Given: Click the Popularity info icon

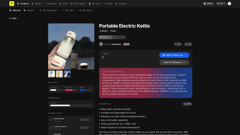Looking at the screenshot, I should coord(93,82).
